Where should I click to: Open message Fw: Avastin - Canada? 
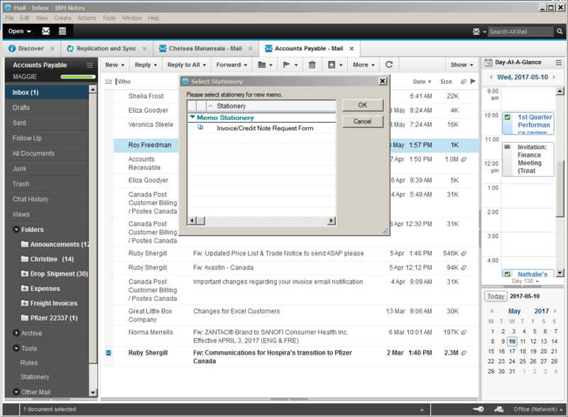(x=223, y=267)
